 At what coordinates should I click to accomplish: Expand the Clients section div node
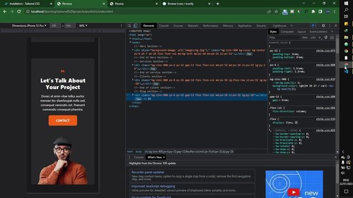(133, 80)
